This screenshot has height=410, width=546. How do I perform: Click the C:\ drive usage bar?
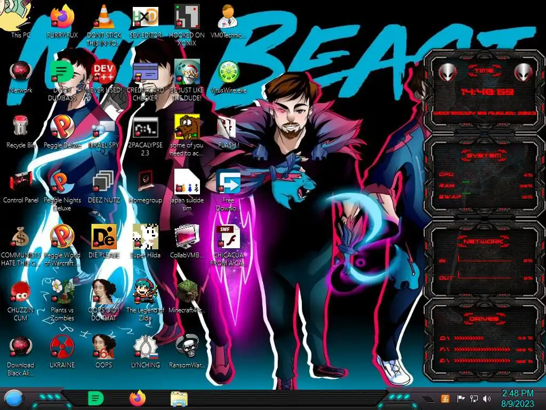tap(469, 338)
